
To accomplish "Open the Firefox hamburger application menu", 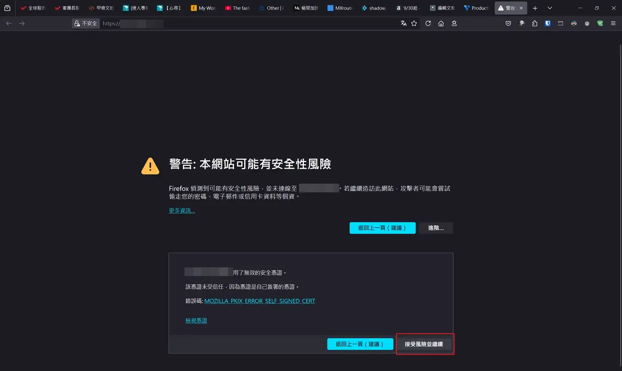I will click(613, 24).
